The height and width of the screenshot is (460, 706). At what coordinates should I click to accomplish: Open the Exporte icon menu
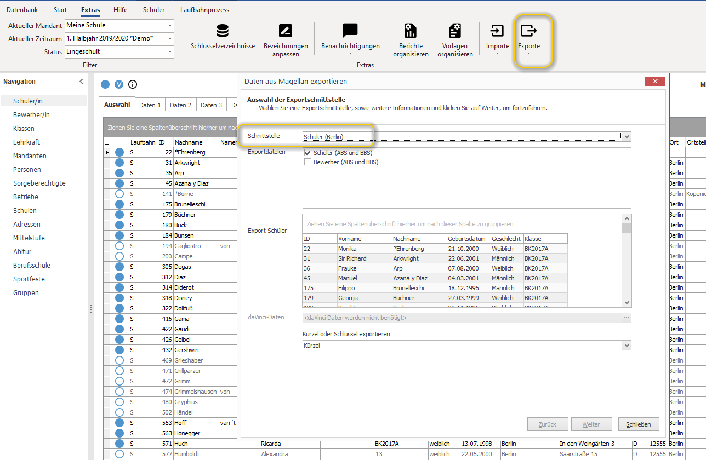529,31
